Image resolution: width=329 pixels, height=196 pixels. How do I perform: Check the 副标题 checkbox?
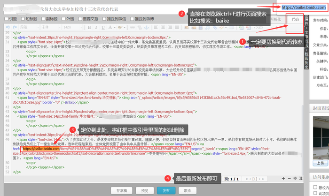tap(43, 19)
